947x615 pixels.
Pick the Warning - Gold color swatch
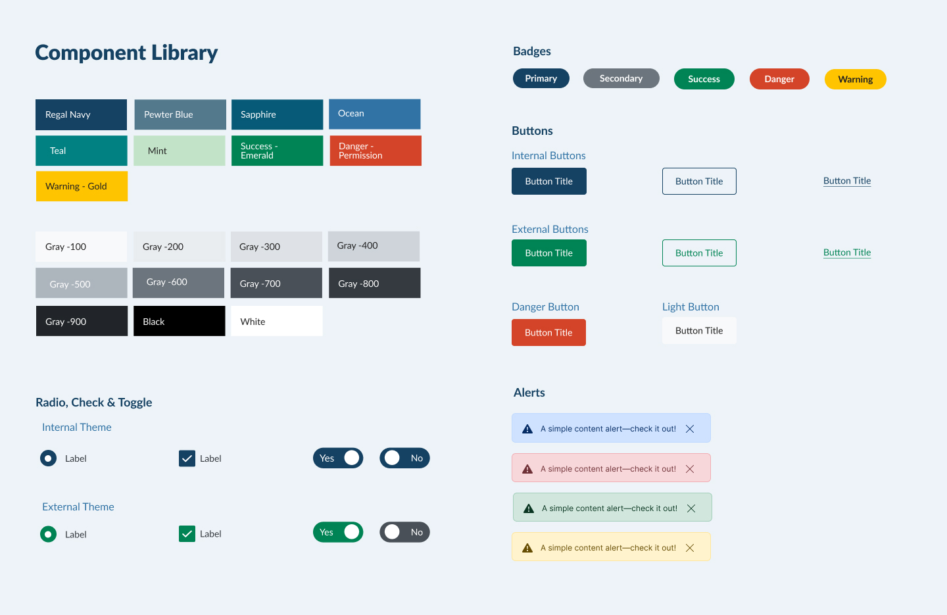pos(82,186)
